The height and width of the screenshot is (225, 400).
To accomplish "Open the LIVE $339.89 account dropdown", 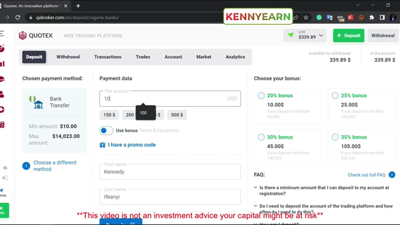I will (305, 35).
